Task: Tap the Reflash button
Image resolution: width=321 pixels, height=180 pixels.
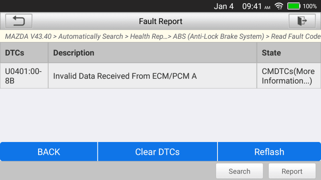Action: (x=269, y=152)
